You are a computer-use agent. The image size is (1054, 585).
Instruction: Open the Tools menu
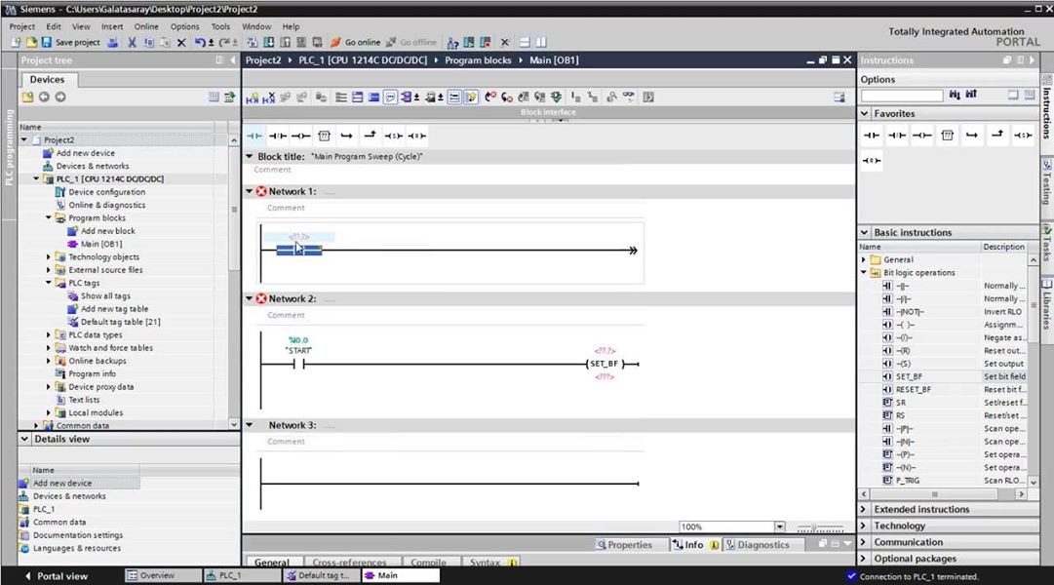point(220,26)
